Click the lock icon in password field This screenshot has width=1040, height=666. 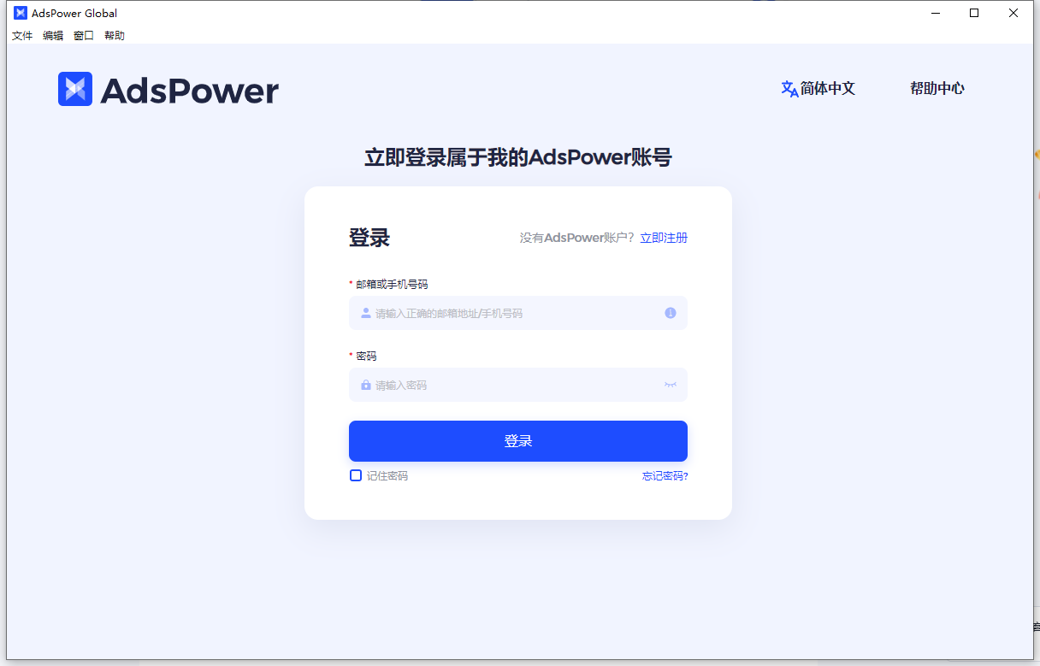[366, 385]
